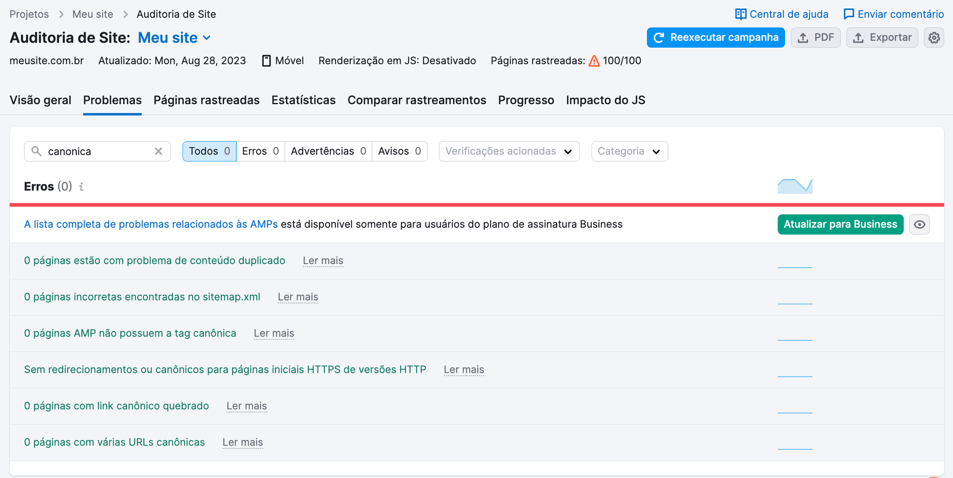953x478 pixels.
Task: Click Atualizar para Business
Action: [x=840, y=224]
